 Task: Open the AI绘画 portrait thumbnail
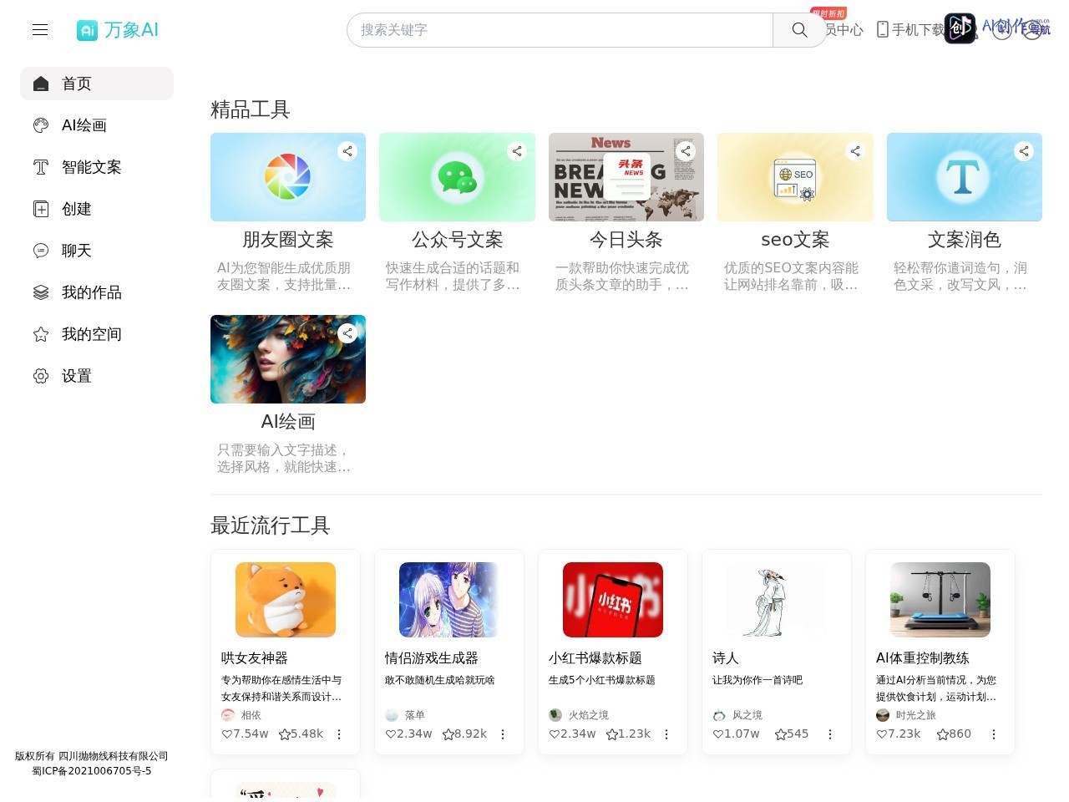tap(288, 359)
